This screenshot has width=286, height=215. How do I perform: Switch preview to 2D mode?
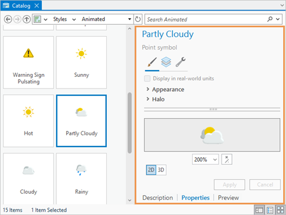151,170
